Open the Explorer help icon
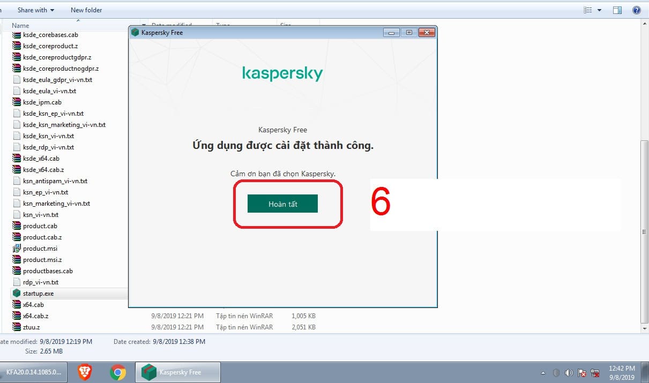The height and width of the screenshot is (383, 649). (x=636, y=10)
